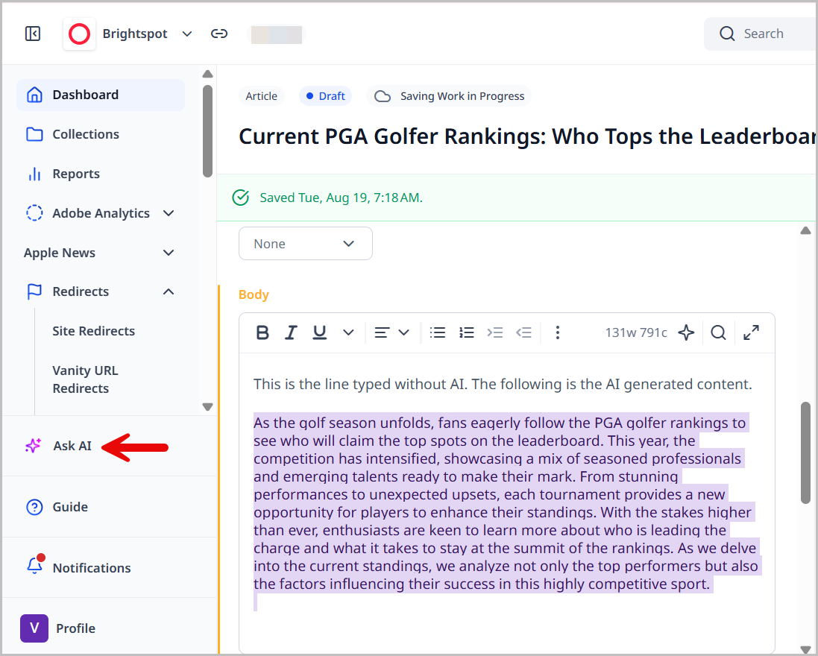Expand the Apple News section
Image resolution: width=818 pixels, height=656 pixels.
click(x=169, y=253)
